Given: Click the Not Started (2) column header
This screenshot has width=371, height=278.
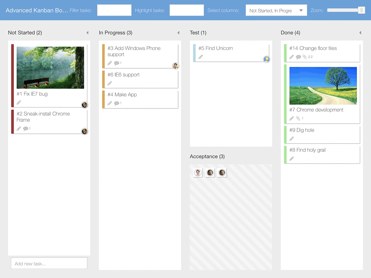Looking at the screenshot, I should (25, 33).
